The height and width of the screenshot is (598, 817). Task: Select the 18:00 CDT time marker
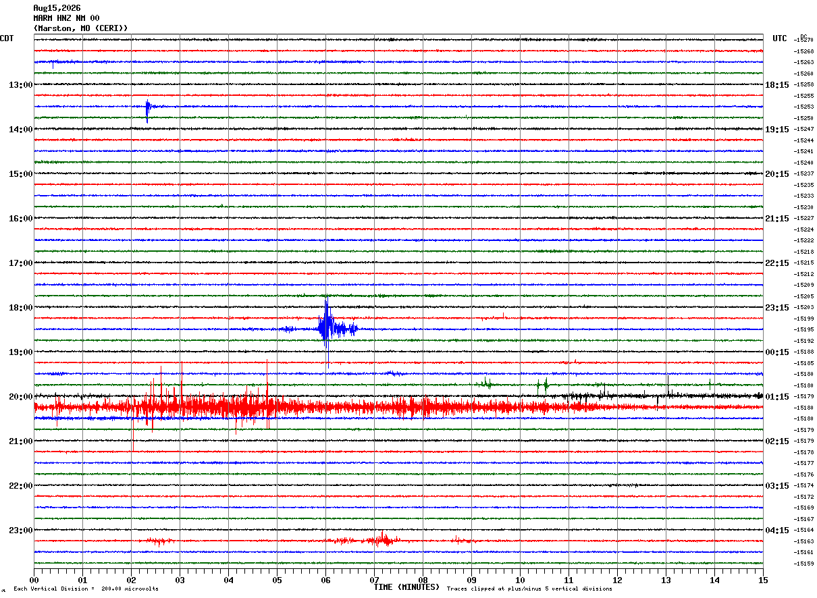[21, 308]
